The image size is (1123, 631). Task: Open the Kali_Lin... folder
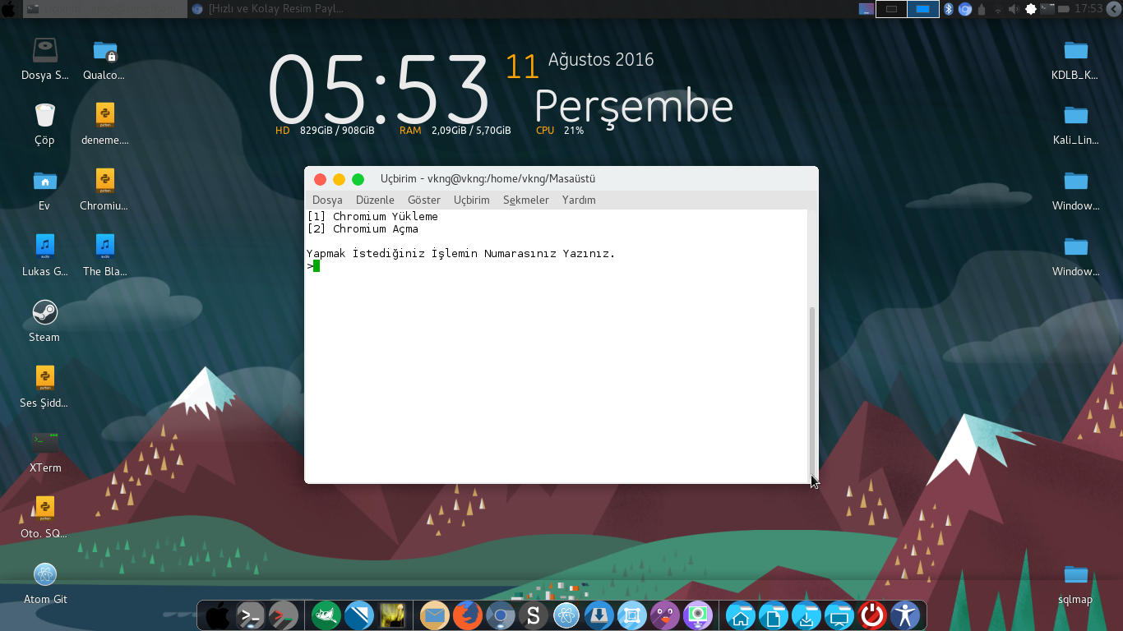1075,115
